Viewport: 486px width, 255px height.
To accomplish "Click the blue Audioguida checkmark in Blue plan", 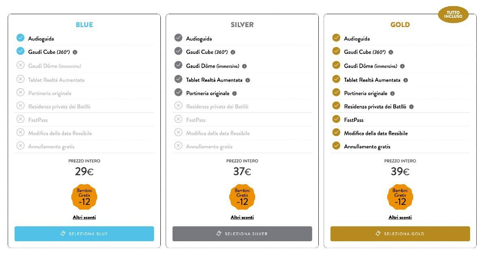I will tap(20, 38).
